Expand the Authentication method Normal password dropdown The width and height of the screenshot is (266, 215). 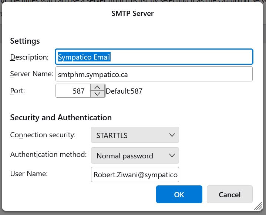click(x=135, y=155)
